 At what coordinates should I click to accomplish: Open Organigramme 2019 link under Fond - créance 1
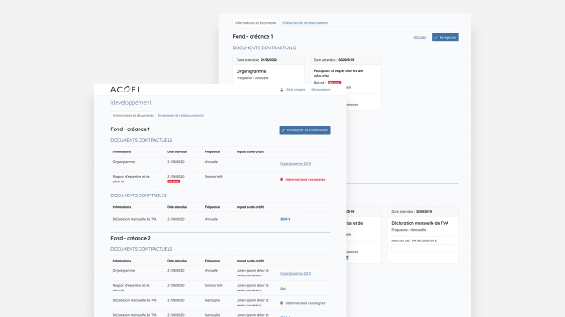[x=295, y=164]
